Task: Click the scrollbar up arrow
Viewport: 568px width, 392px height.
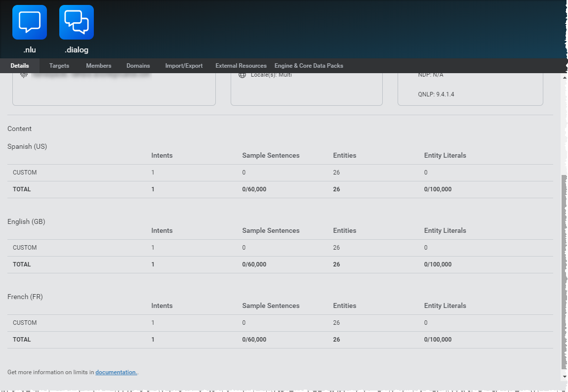Action: click(564, 77)
